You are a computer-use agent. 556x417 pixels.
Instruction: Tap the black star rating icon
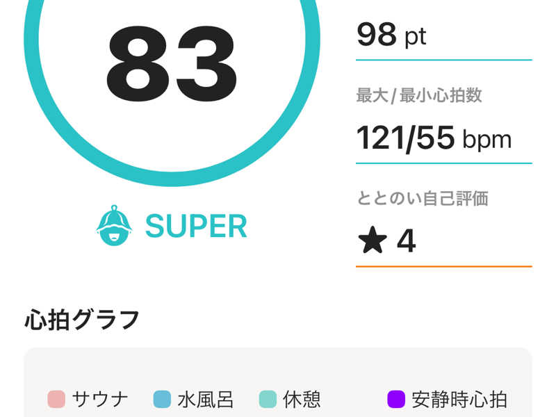point(373,241)
